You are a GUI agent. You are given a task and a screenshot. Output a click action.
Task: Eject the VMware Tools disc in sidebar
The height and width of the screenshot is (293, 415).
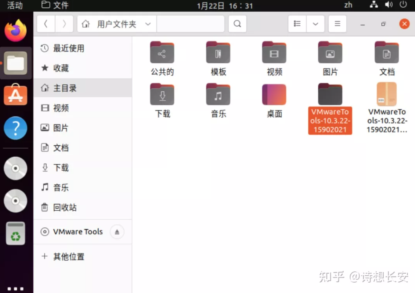117,232
